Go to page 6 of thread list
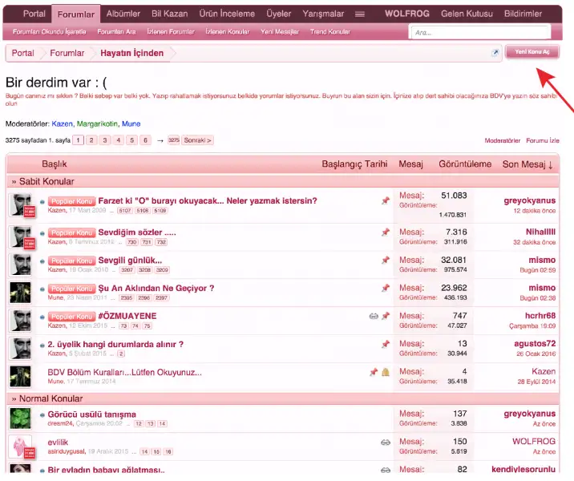The image size is (574, 481). (145, 140)
